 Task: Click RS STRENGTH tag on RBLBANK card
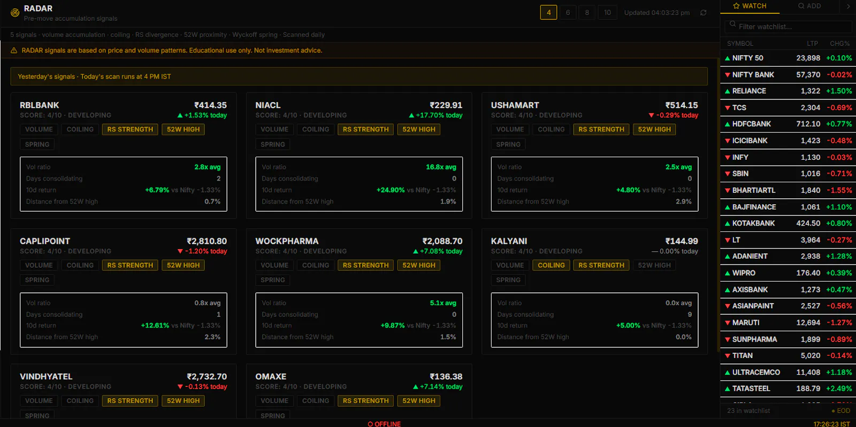click(130, 129)
